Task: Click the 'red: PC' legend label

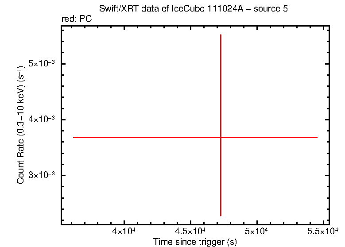Action: [77, 19]
